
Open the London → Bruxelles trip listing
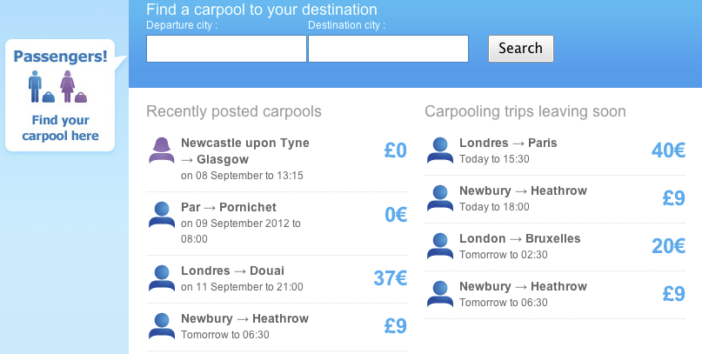click(520, 238)
